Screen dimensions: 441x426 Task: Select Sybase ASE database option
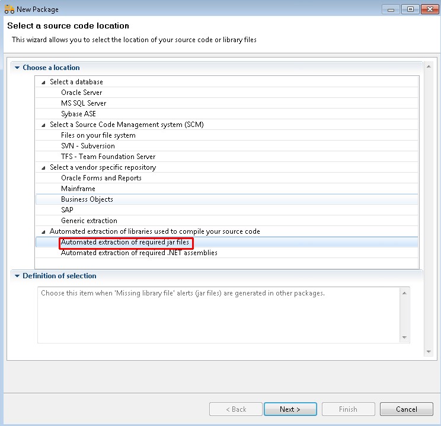[x=78, y=114]
